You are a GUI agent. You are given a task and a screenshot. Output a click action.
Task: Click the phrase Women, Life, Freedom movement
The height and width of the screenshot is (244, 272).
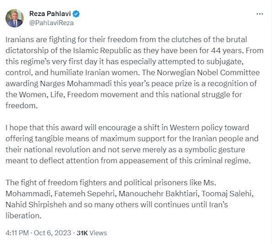pos(79,94)
